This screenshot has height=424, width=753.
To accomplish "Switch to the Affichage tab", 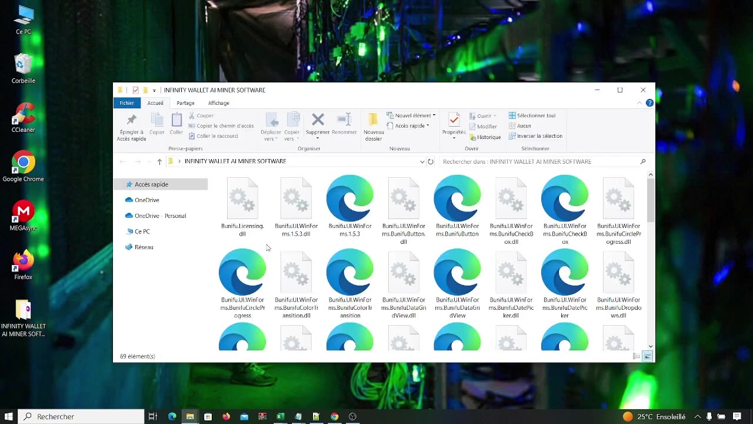I will pos(218,103).
